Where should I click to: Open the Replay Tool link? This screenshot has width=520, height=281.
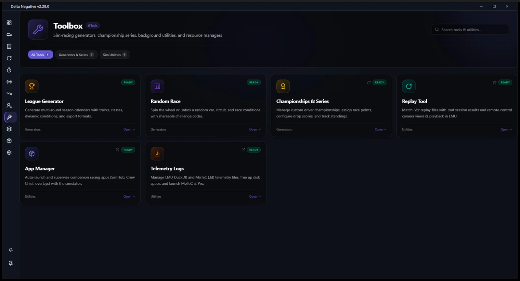click(506, 129)
